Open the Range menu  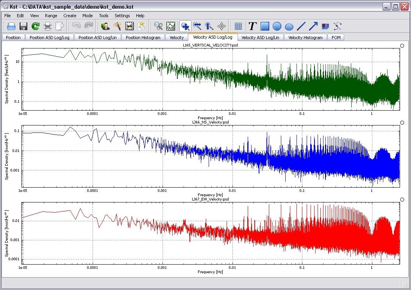coord(51,16)
